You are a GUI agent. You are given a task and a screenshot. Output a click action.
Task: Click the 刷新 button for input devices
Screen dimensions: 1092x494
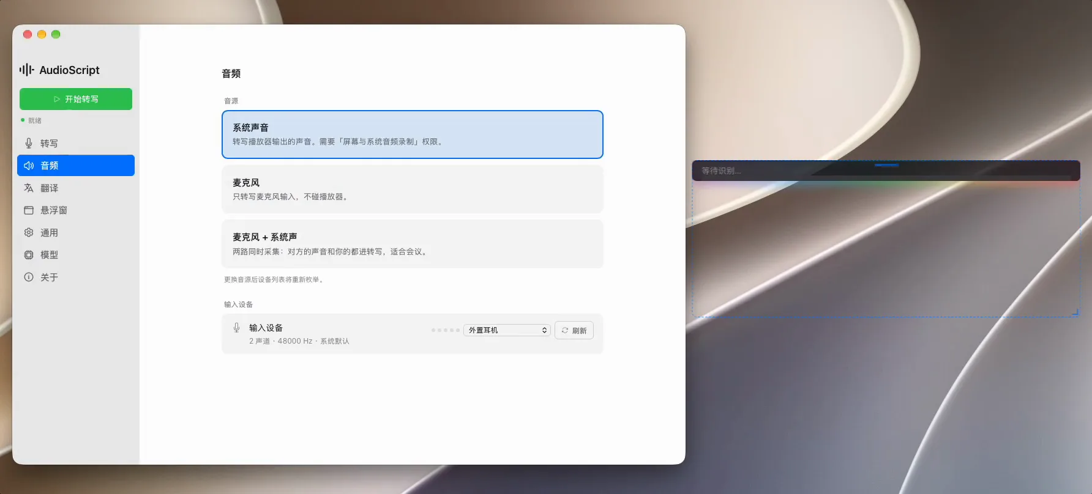(x=574, y=330)
